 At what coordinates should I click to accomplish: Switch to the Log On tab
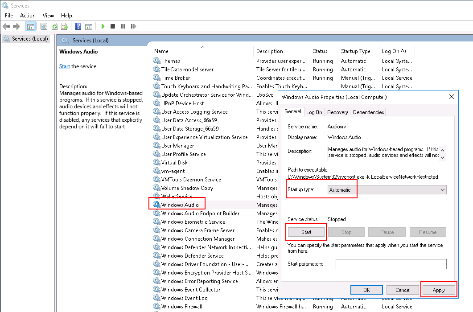314,112
